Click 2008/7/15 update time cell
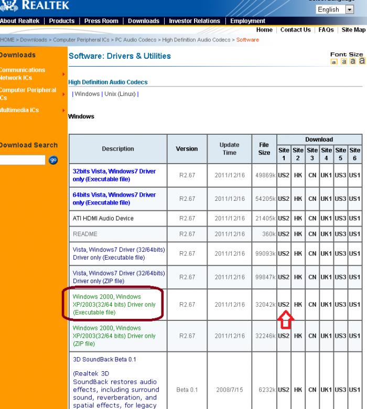 [230, 390]
